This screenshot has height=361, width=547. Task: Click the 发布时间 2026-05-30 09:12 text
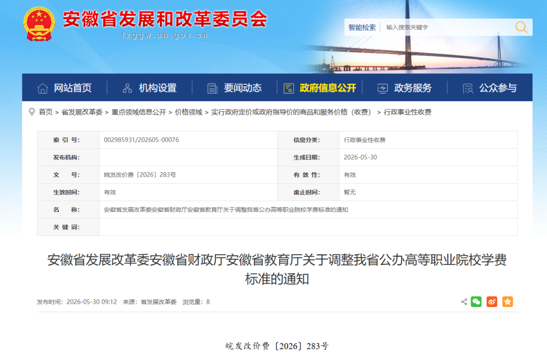point(77,302)
